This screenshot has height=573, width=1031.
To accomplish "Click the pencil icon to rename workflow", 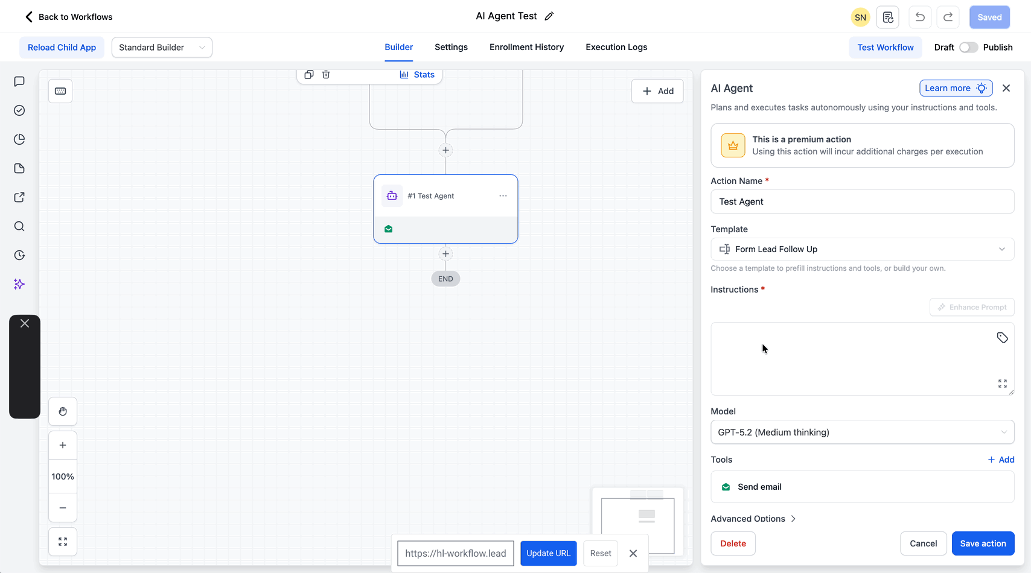I will 549,16.
